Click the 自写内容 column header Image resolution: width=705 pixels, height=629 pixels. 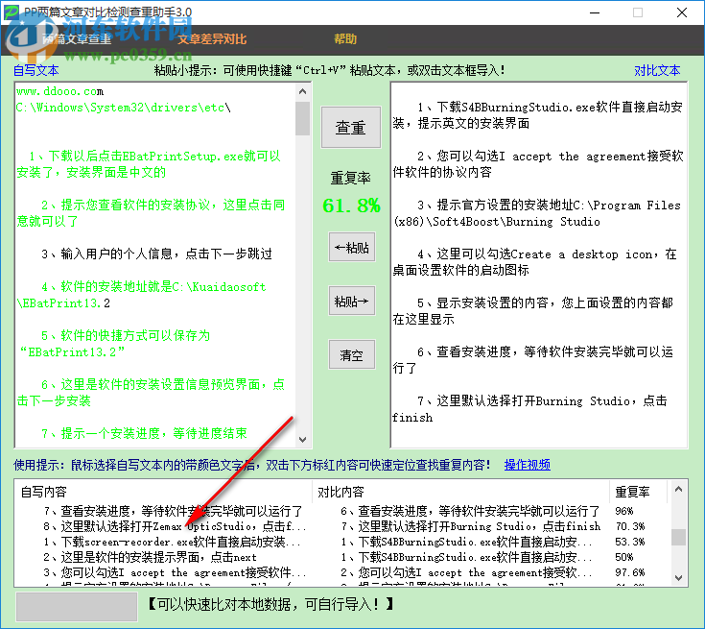tap(163, 492)
